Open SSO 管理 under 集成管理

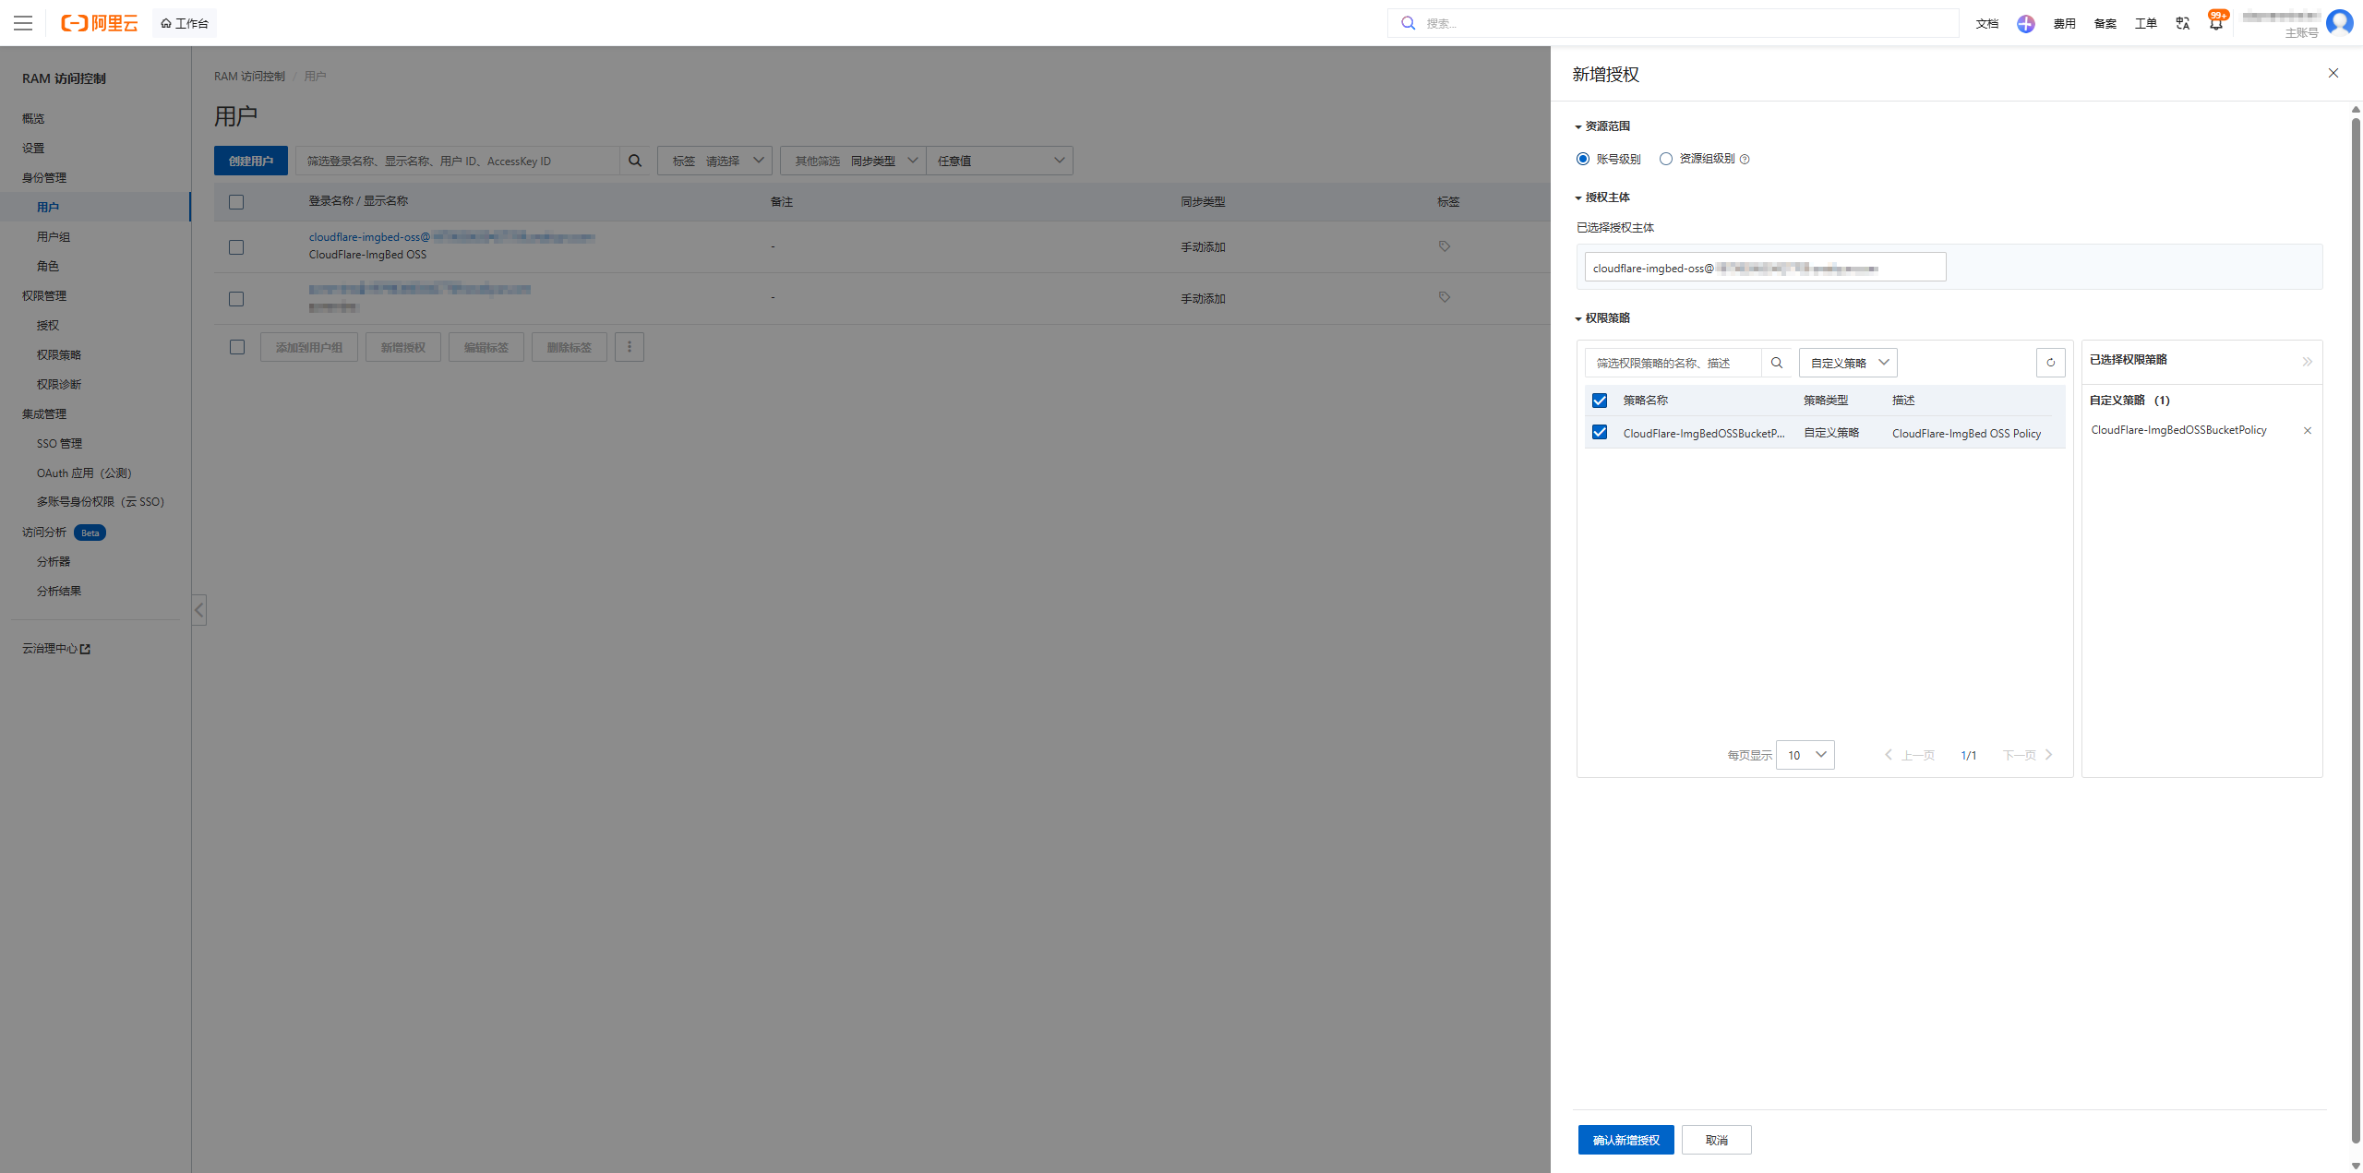(59, 443)
